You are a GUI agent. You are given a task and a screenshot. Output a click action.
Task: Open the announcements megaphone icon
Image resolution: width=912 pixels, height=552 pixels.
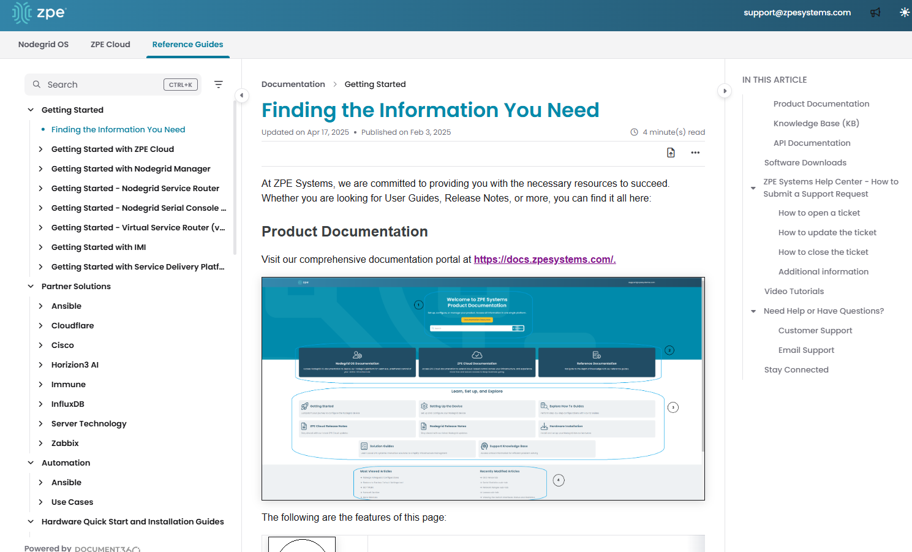point(875,12)
